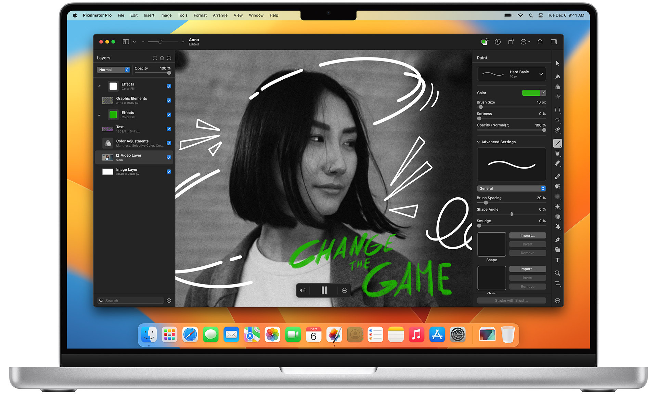657x396 pixels.
Task: Select the Arrange tool arrow
Action: click(557, 63)
